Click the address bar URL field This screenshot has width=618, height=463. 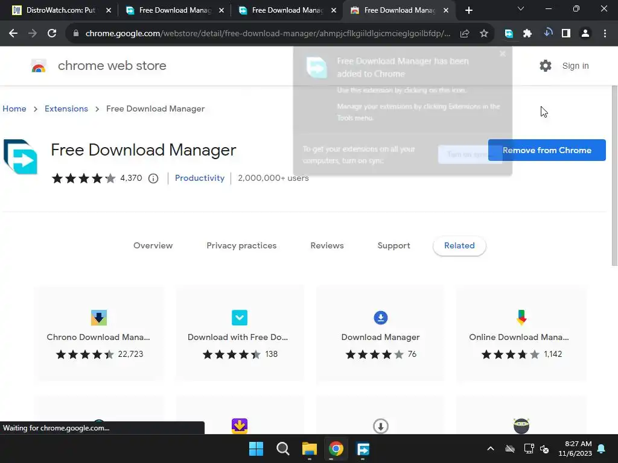pos(268,34)
